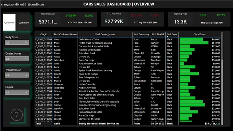Viewport: 233px width, 131px height.
Task: Click customer name Xavier
Action: coord(57,53)
